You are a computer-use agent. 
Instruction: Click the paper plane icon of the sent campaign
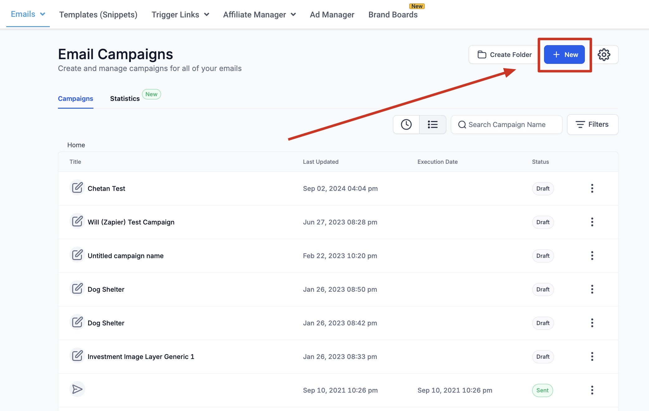[77, 389]
